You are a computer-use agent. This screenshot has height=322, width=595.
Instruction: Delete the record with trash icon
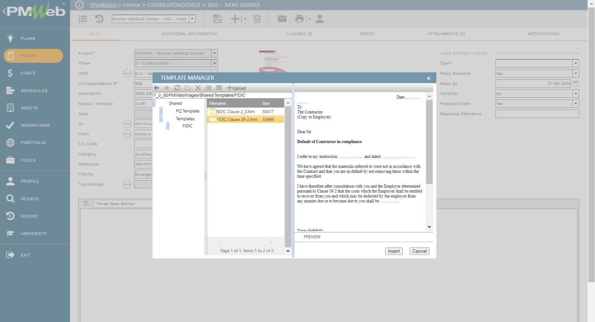[x=257, y=19]
